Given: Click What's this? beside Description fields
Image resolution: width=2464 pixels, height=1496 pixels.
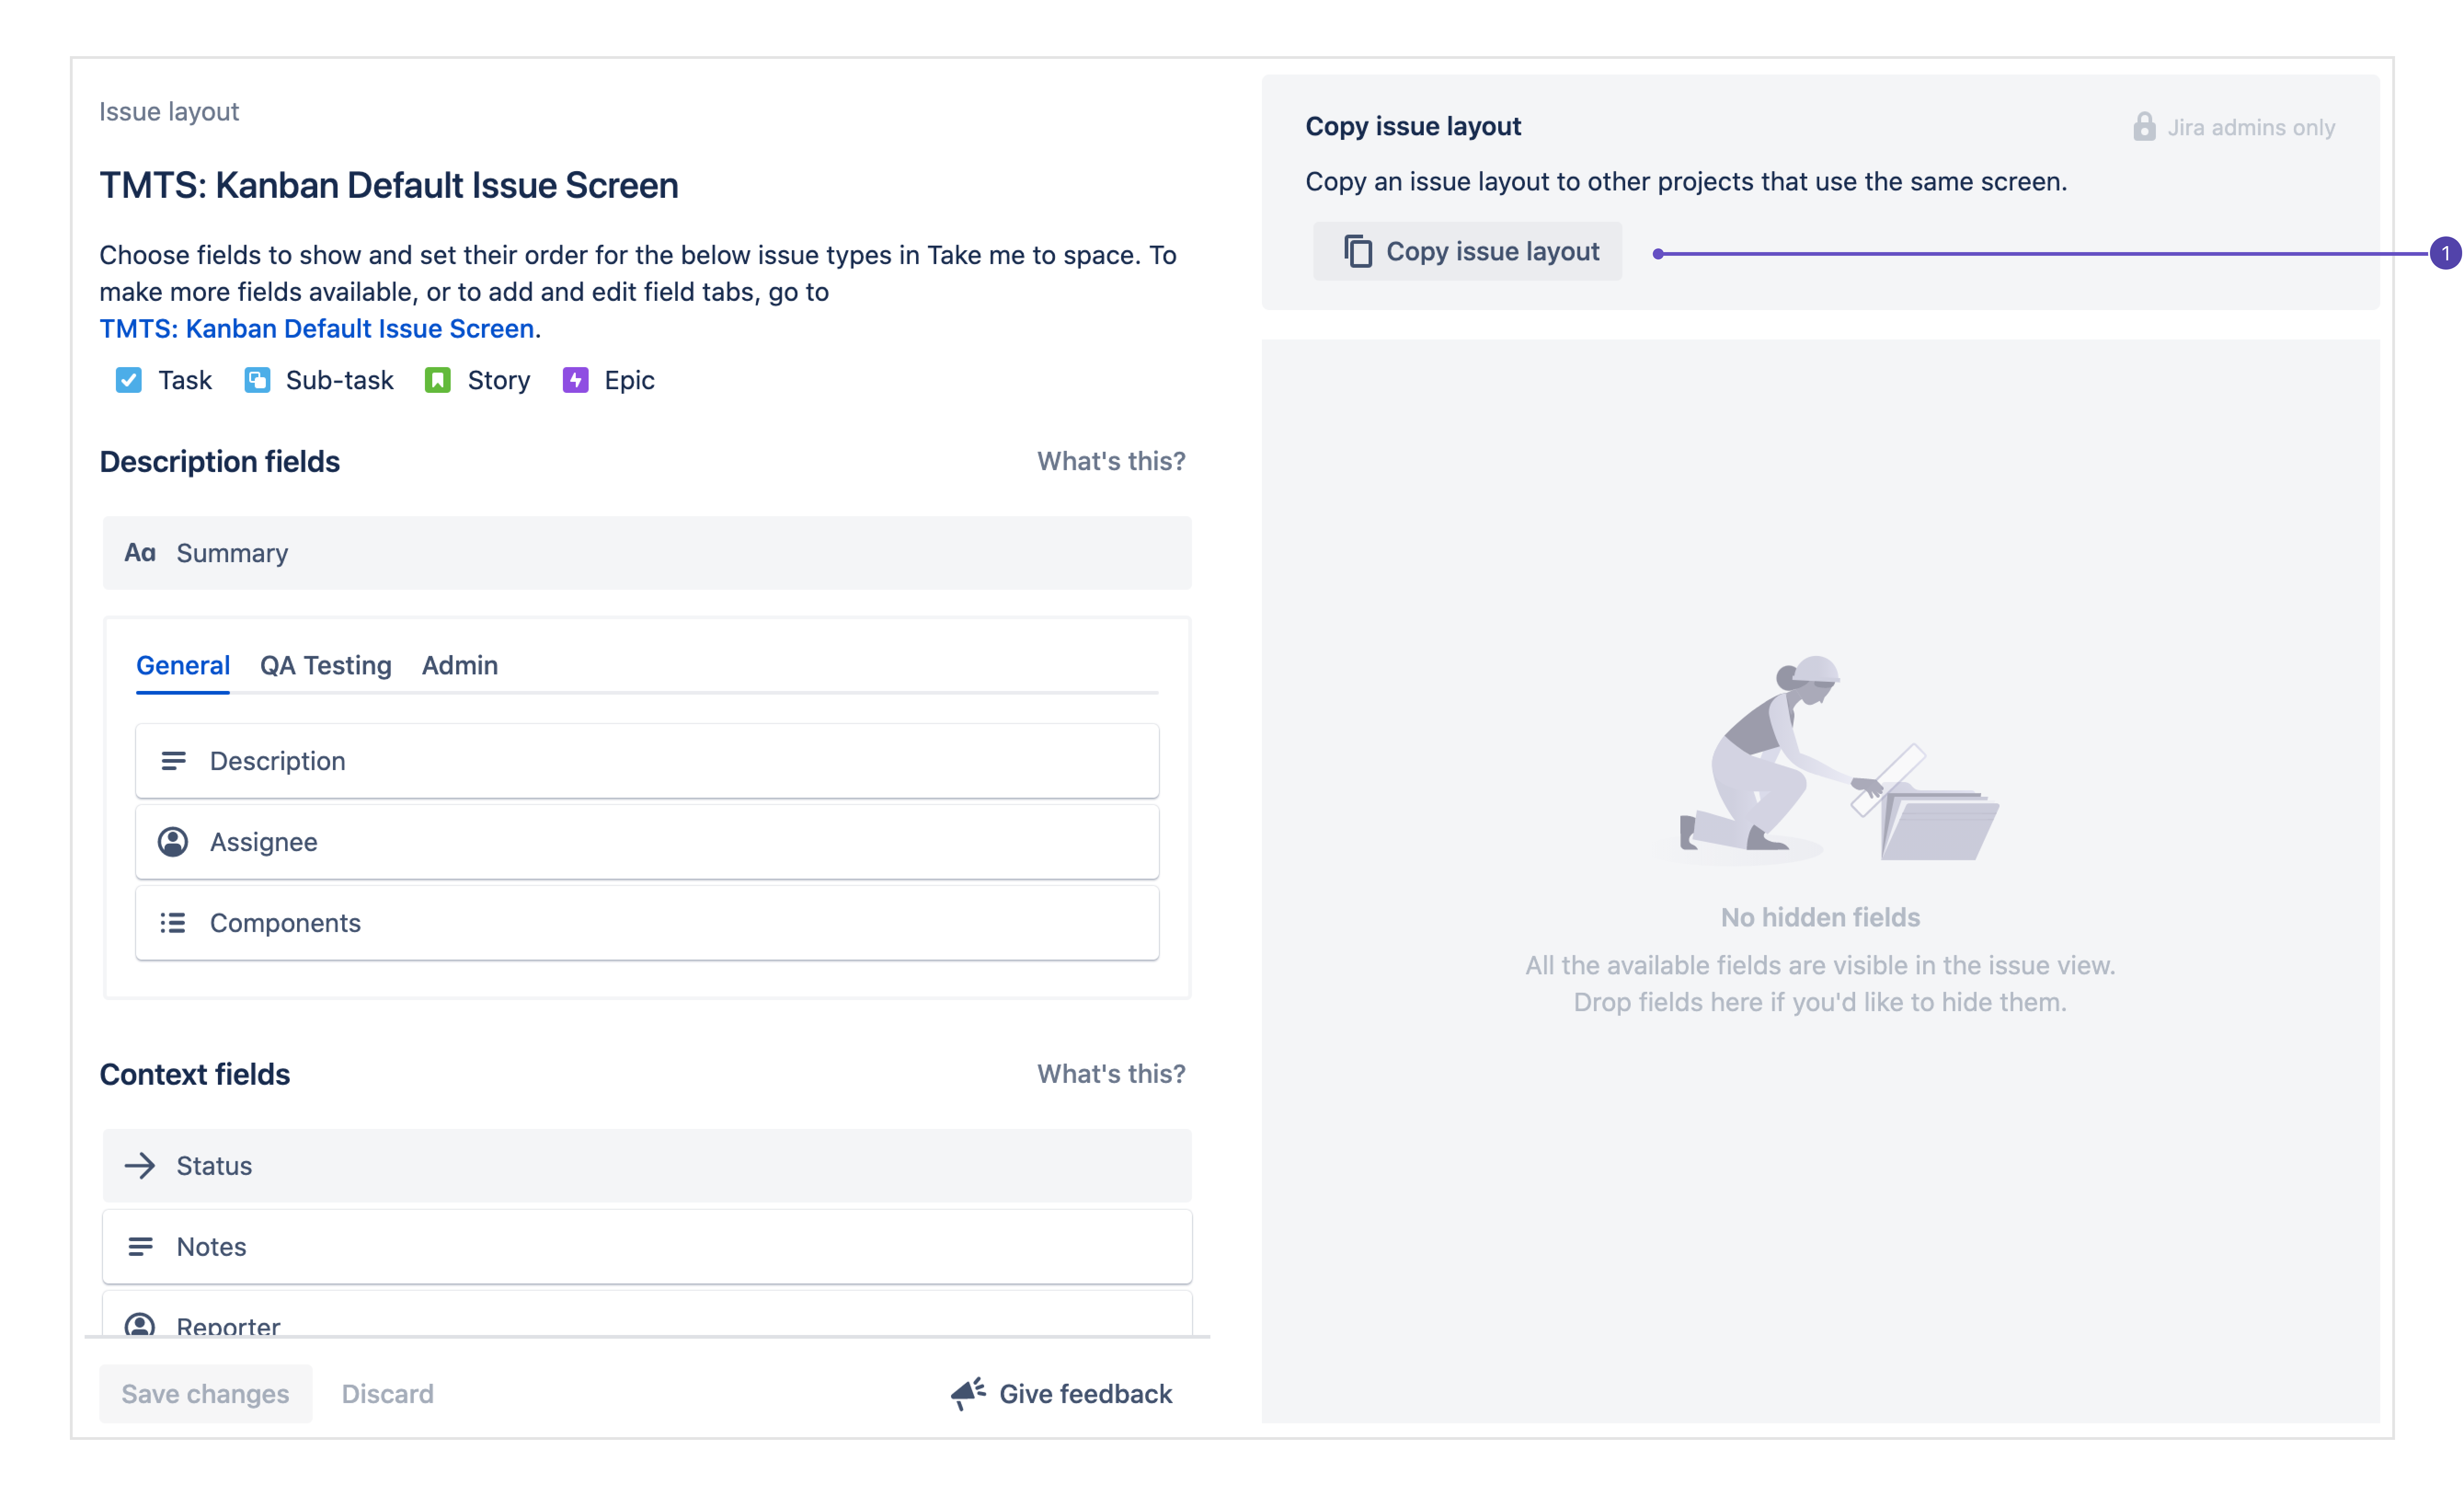Looking at the screenshot, I should pos(1111,461).
